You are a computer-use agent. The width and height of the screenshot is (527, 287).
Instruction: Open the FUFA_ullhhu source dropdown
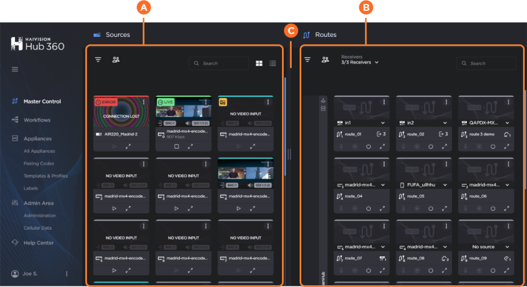(445, 185)
